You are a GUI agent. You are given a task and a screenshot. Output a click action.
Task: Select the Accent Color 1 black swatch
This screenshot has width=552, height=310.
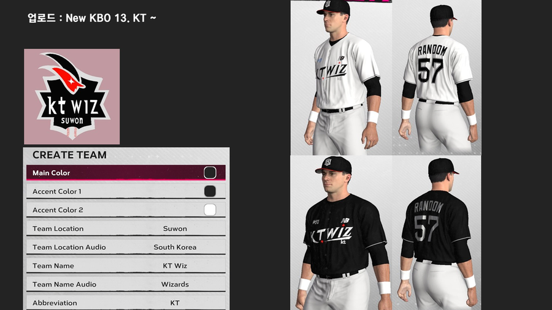click(x=210, y=191)
